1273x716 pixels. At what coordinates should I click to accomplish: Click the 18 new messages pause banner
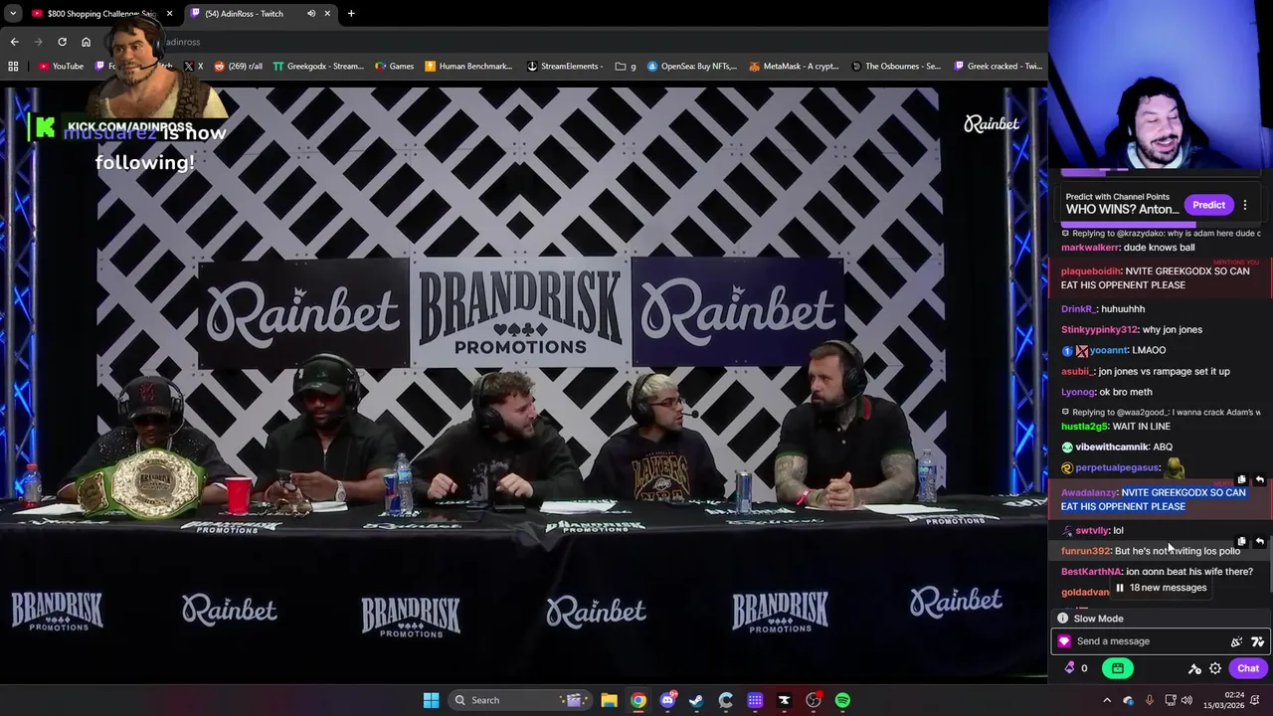click(x=1160, y=588)
